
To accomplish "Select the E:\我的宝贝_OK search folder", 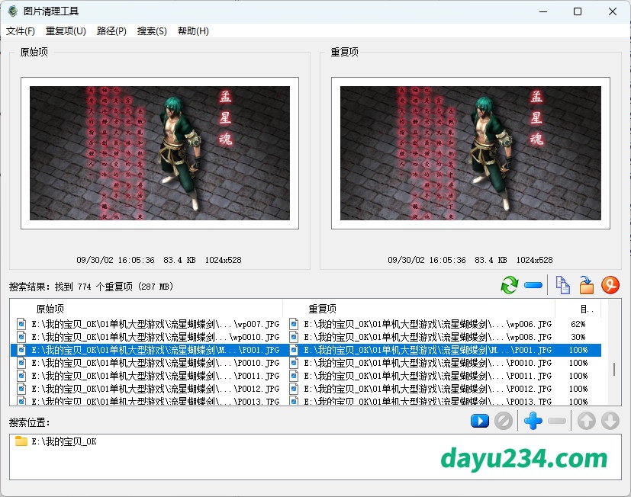I will click(64, 442).
